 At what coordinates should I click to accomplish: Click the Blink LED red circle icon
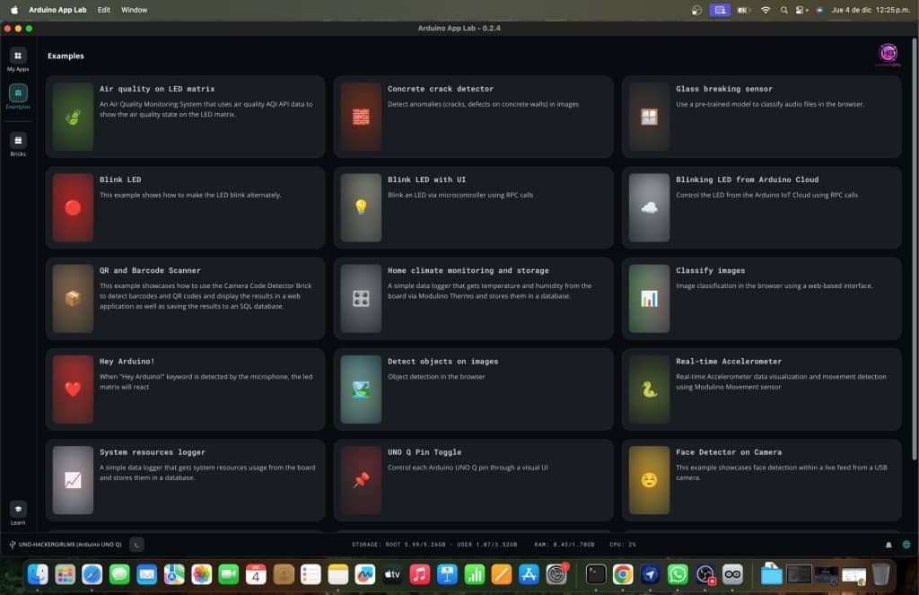pos(73,207)
